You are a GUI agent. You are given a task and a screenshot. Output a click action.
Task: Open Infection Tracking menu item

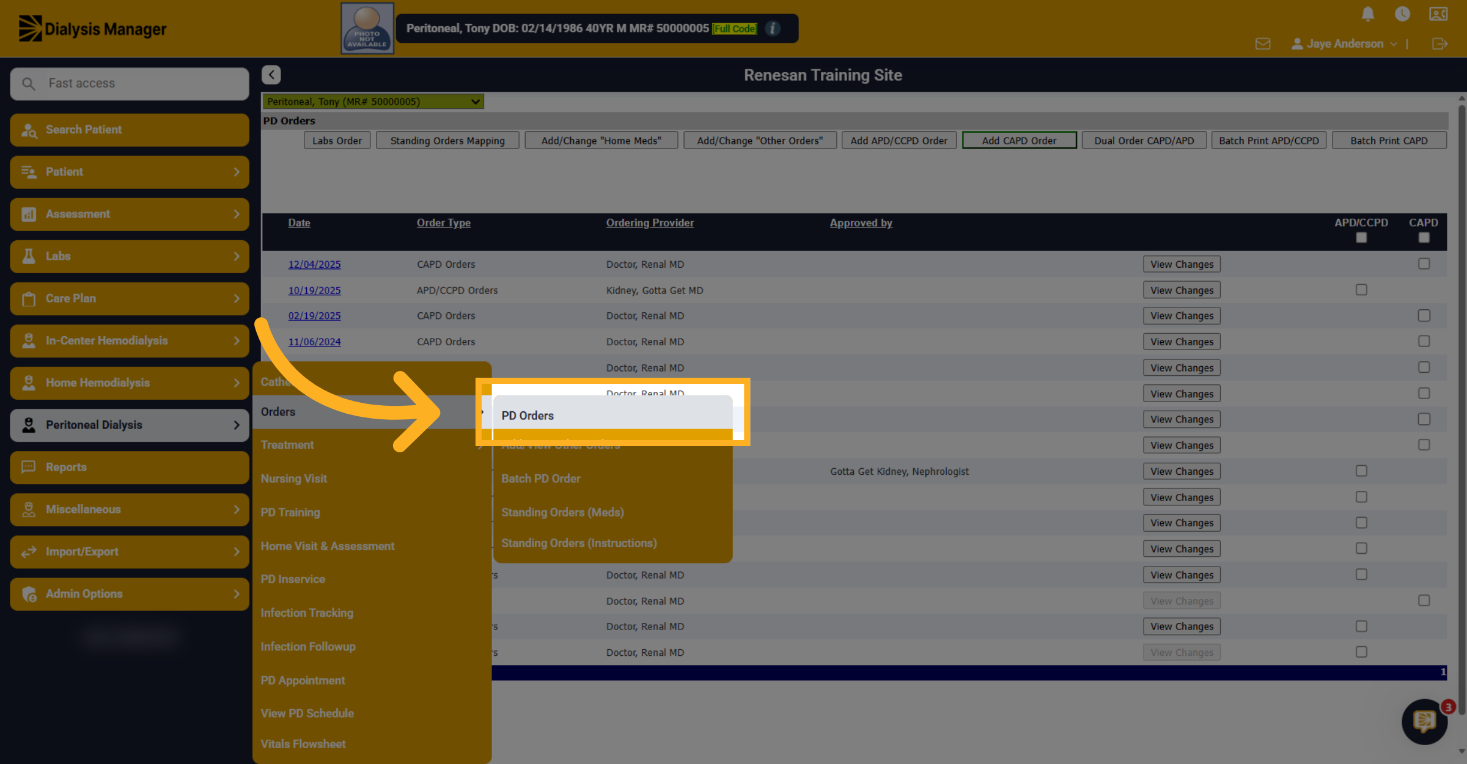coord(372,613)
